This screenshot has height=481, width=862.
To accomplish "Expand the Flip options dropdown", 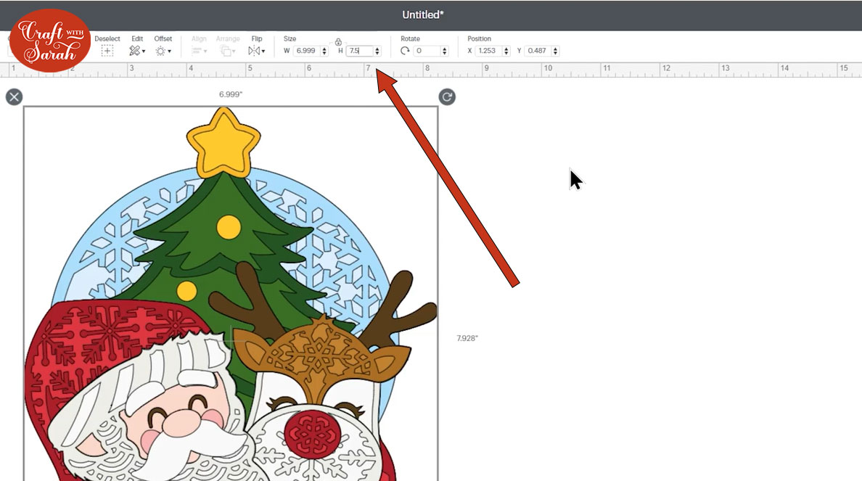I will [263, 51].
